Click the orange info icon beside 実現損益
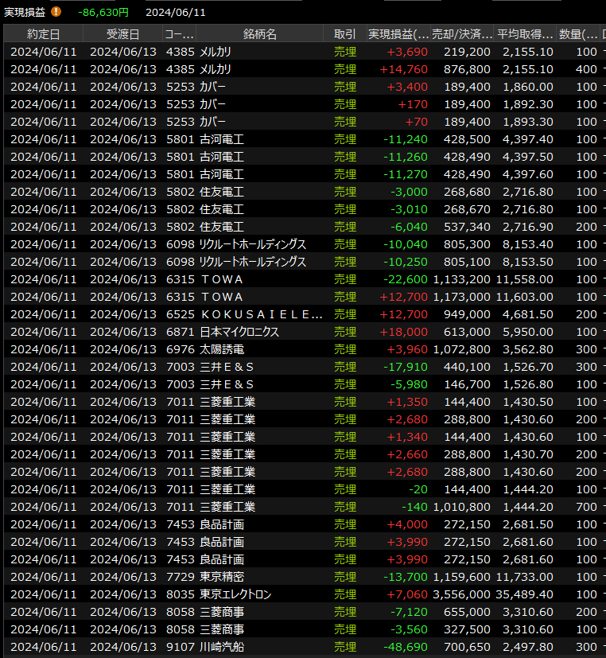This screenshot has height=658, width=606. tap(56, 12)
